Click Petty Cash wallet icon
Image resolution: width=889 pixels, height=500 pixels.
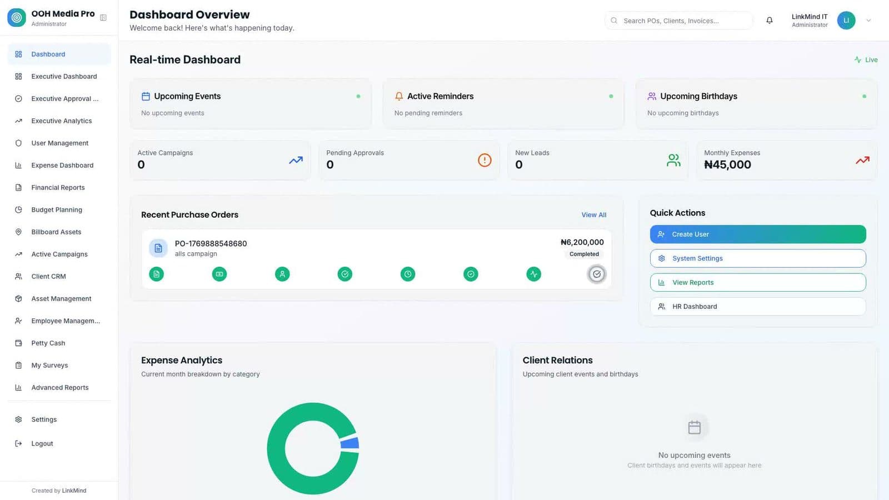point(18,343)
